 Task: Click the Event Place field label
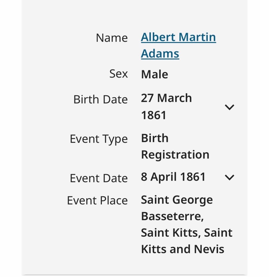97,201
